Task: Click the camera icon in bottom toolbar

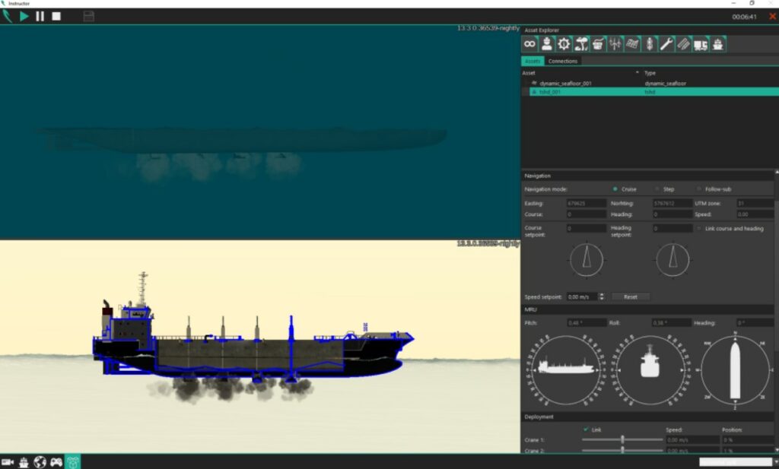Action: (x=8, y=461)
